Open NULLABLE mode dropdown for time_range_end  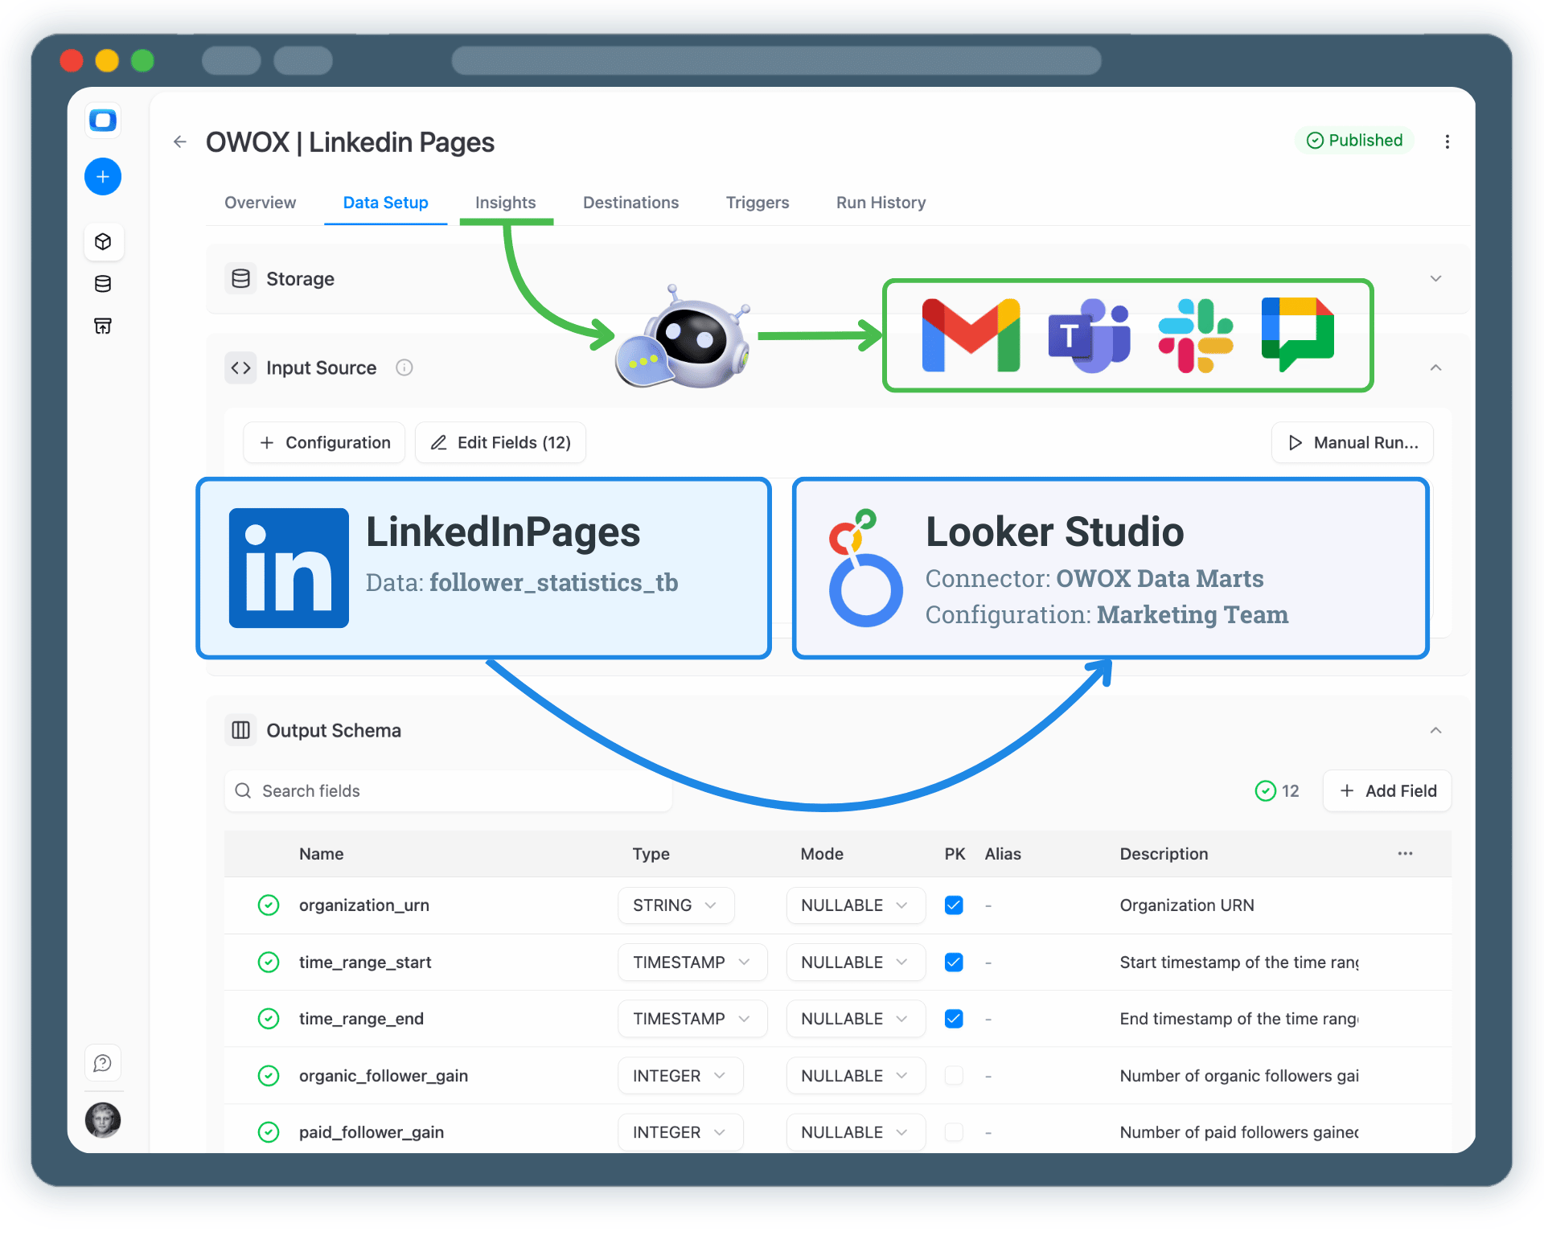855,1018
